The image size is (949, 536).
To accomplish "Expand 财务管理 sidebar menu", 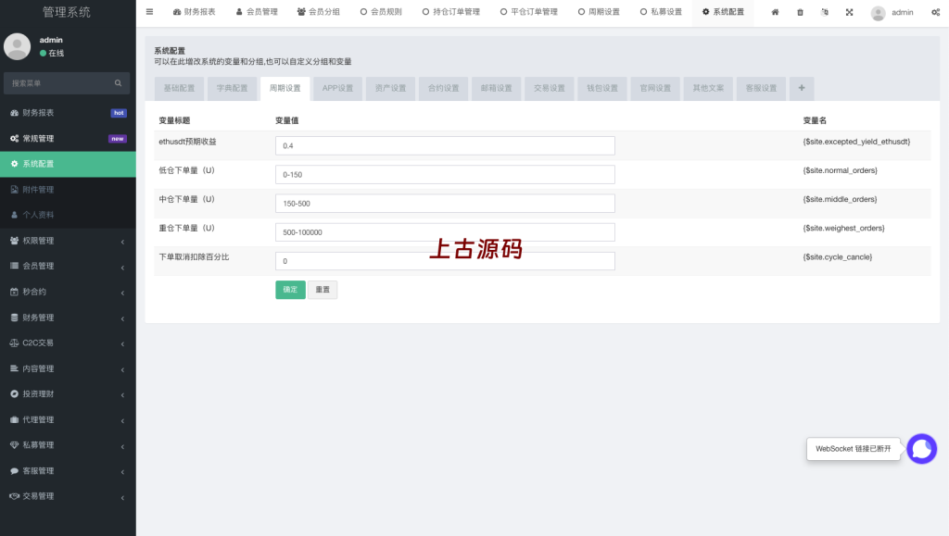I will tap(68, 318).
